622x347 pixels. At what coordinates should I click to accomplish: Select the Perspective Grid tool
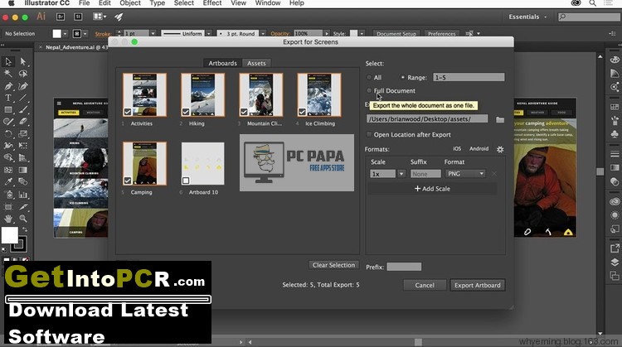pos(23,157)
